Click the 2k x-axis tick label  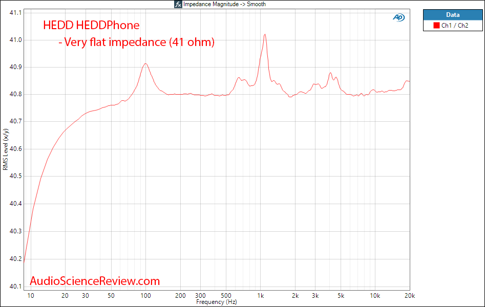coord(295,296)
